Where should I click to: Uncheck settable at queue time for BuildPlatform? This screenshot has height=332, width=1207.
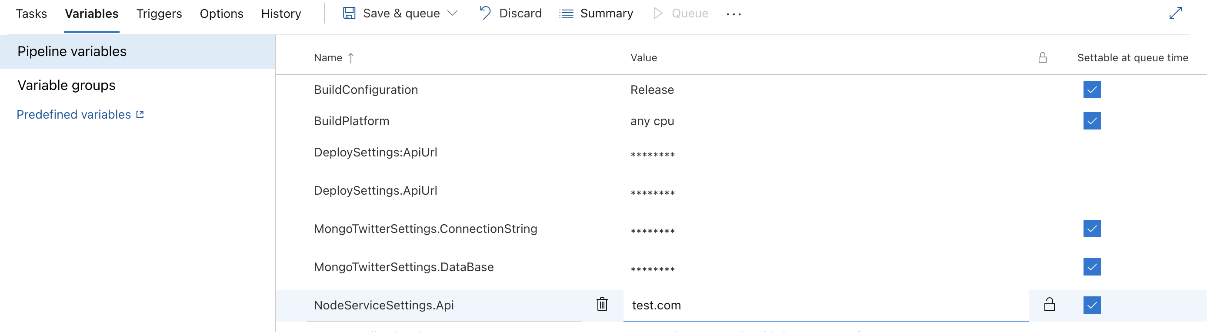pos(1092,121)
